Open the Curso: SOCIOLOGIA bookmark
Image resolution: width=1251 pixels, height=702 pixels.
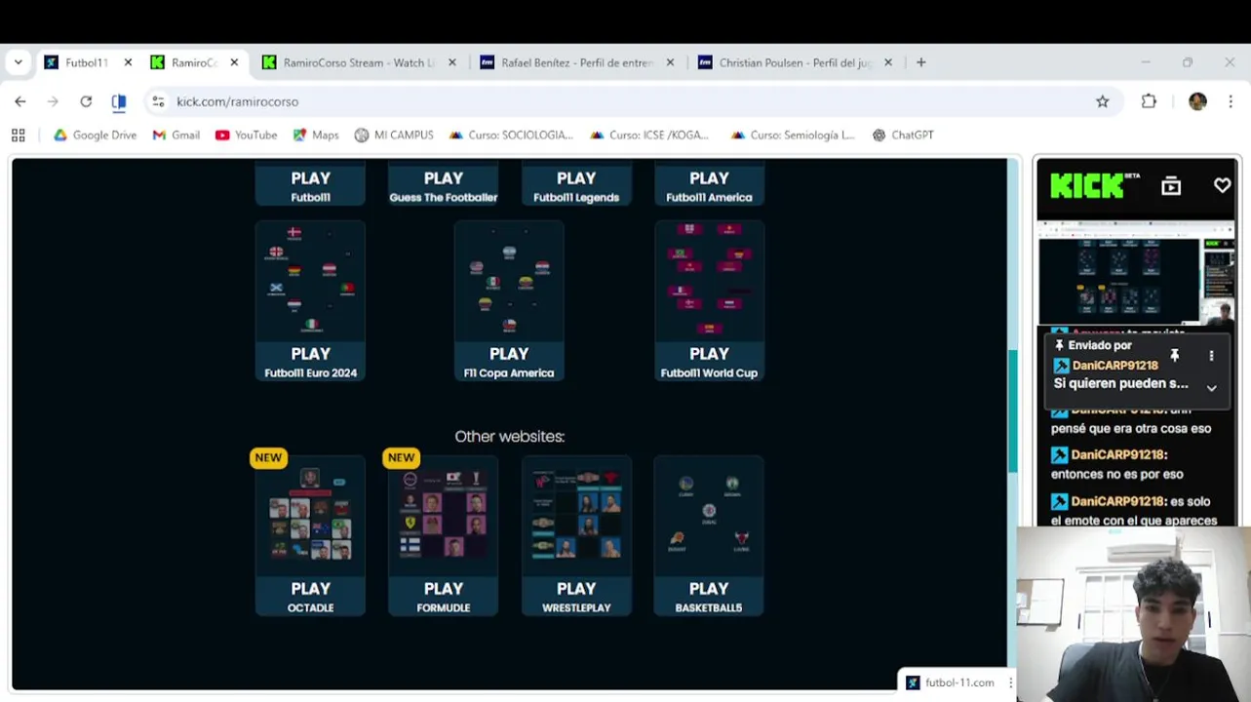(511, 136)
